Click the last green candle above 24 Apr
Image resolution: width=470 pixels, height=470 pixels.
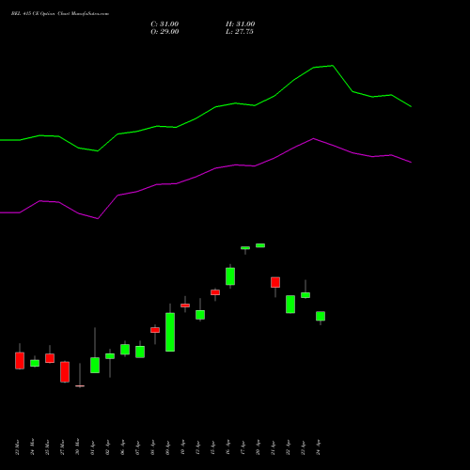(321, 316)
